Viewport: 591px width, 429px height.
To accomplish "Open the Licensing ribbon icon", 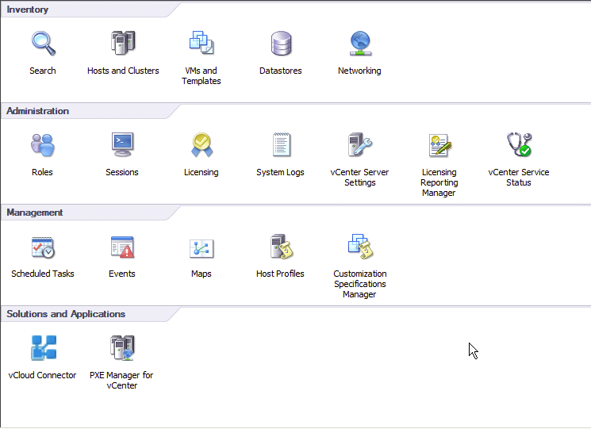I will [x=201, y=144].
